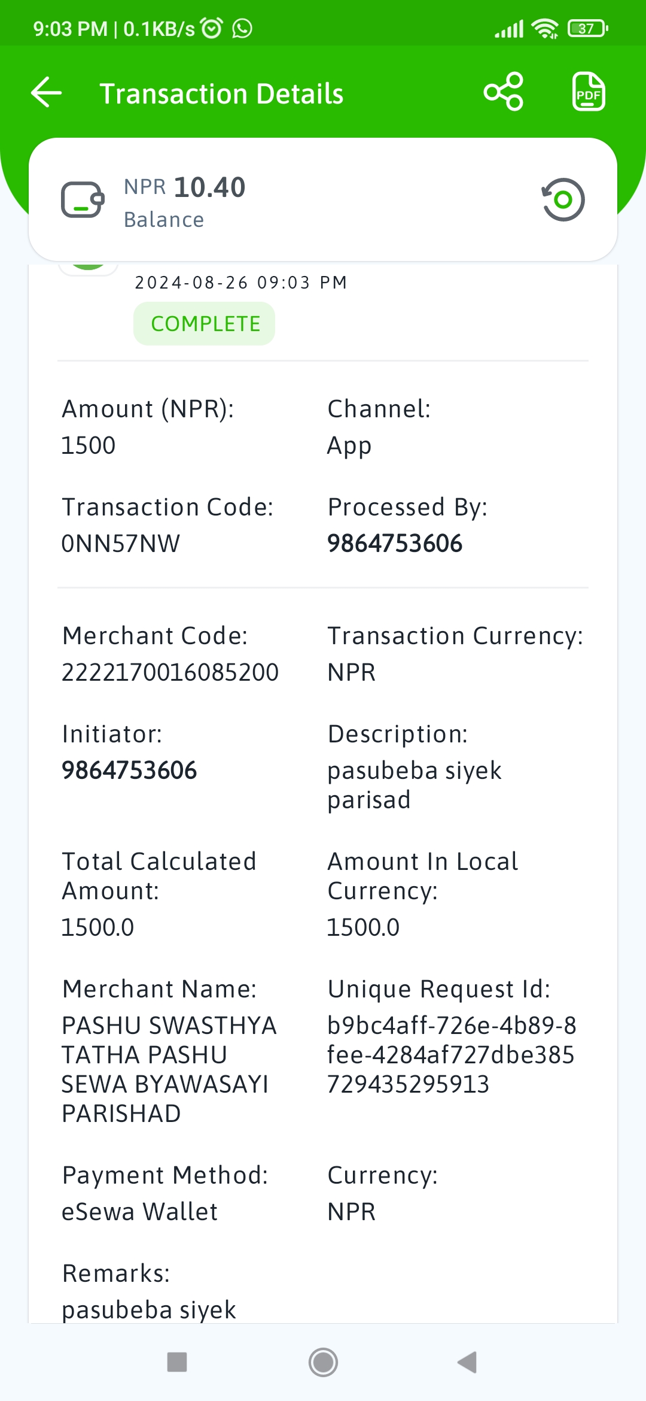646x1401 pixels.
Task: Tap the COMPLETE status badge
Action: pyautogui.click(x=205, y=324)
